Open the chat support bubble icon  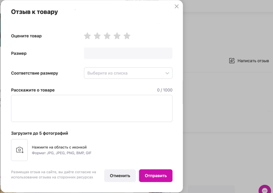265,190
